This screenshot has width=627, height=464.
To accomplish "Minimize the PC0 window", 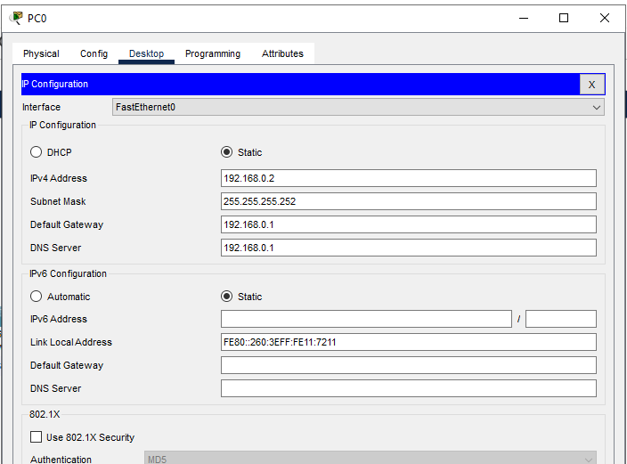I will [524, 18].
